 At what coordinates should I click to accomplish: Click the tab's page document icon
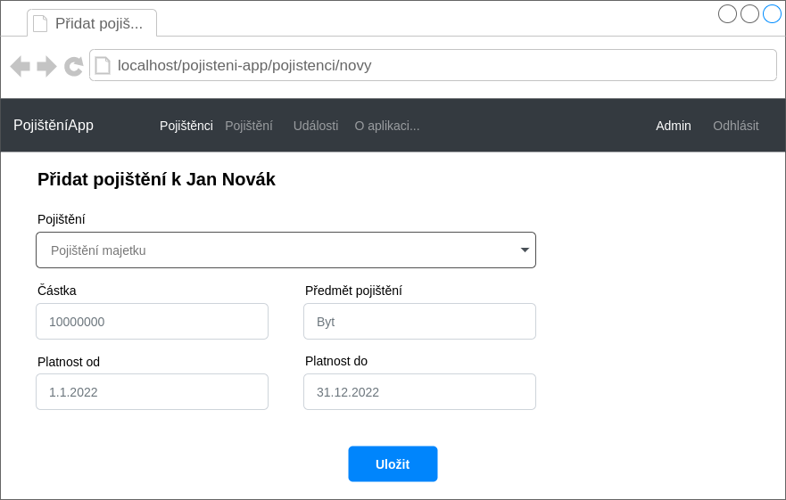click(x=40, y=23)
